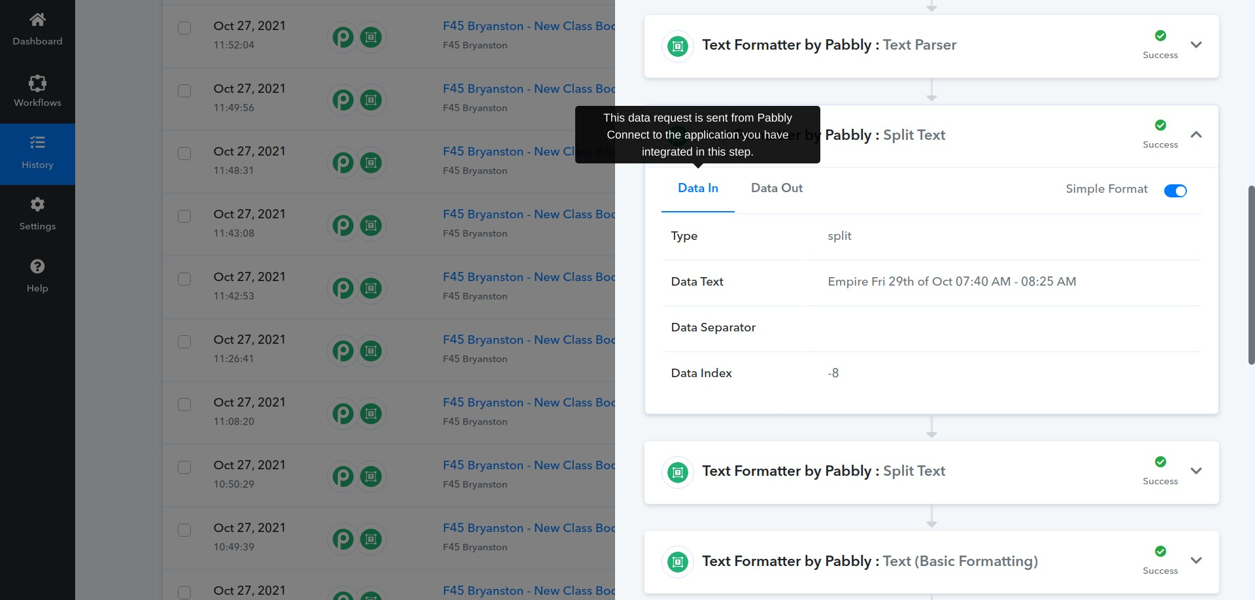Select the History sidebar item
1255x600 pixels.
coord(37,154)
